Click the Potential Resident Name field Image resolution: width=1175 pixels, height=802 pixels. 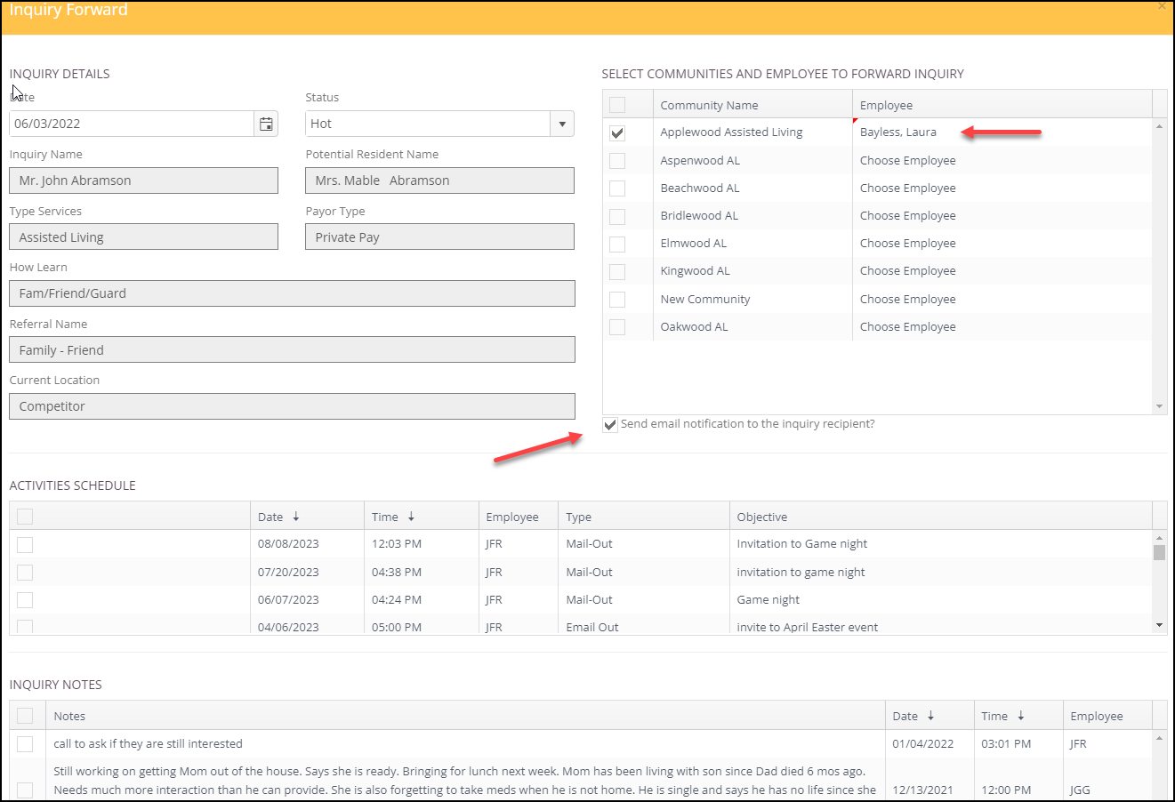(439, 180)
